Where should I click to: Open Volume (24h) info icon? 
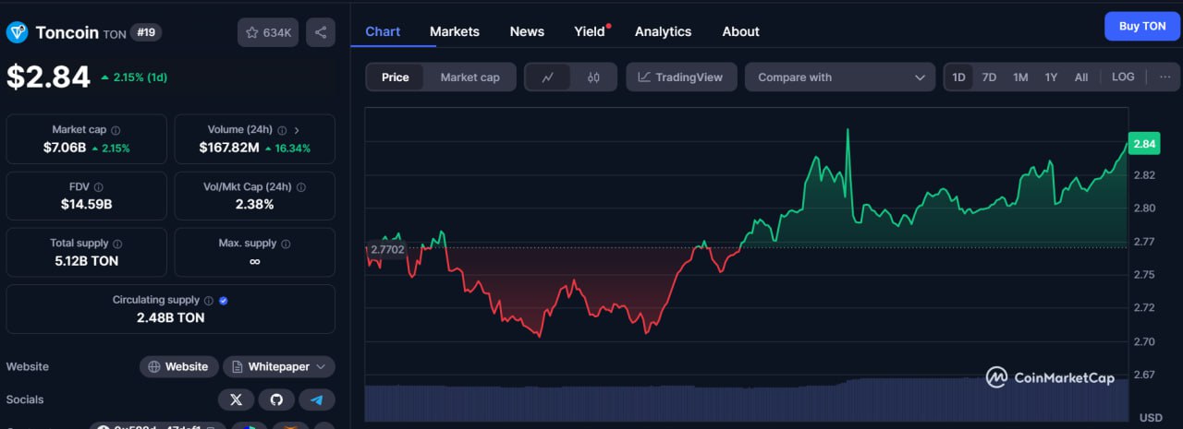[282, 130]
